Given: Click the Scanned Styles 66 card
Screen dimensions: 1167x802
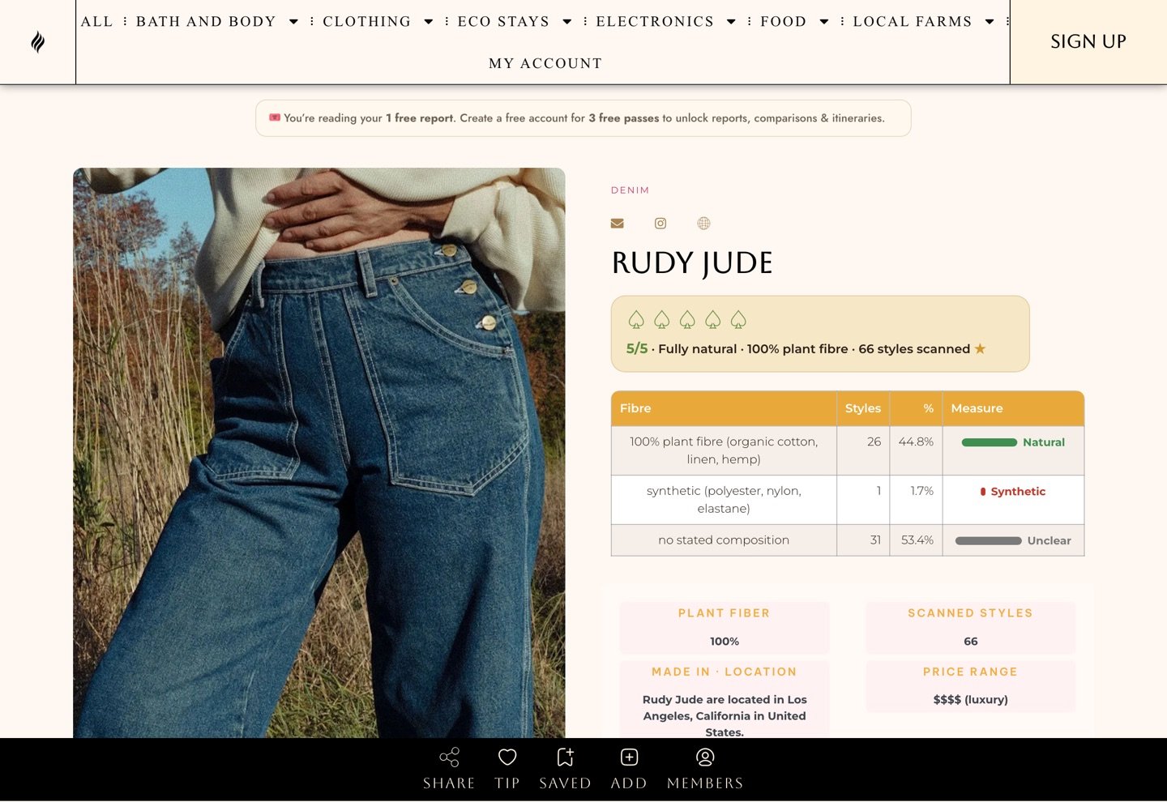Looking at the screenshot, I should 971,628.
